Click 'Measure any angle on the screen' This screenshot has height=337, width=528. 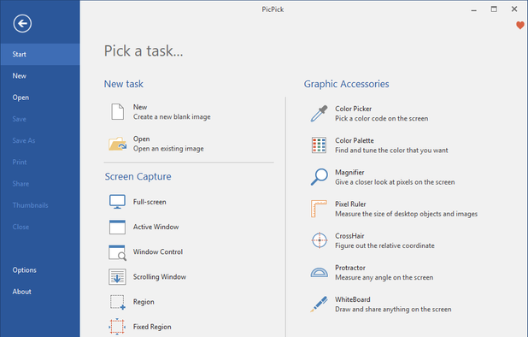click(x=384, y=277)
